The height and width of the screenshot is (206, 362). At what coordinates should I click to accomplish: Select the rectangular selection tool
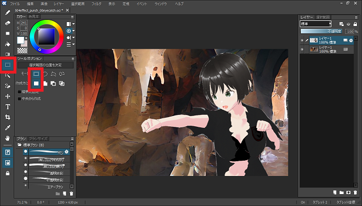pyautogui.click(x=7, y=65)
